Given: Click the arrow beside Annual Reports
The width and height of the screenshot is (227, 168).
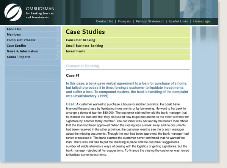Looking at the screenshot, I should point(58,57).
